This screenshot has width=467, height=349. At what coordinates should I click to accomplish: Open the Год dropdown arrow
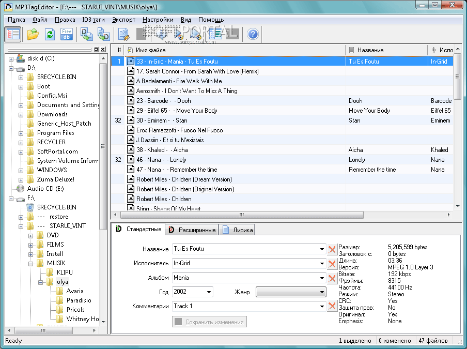209,292
